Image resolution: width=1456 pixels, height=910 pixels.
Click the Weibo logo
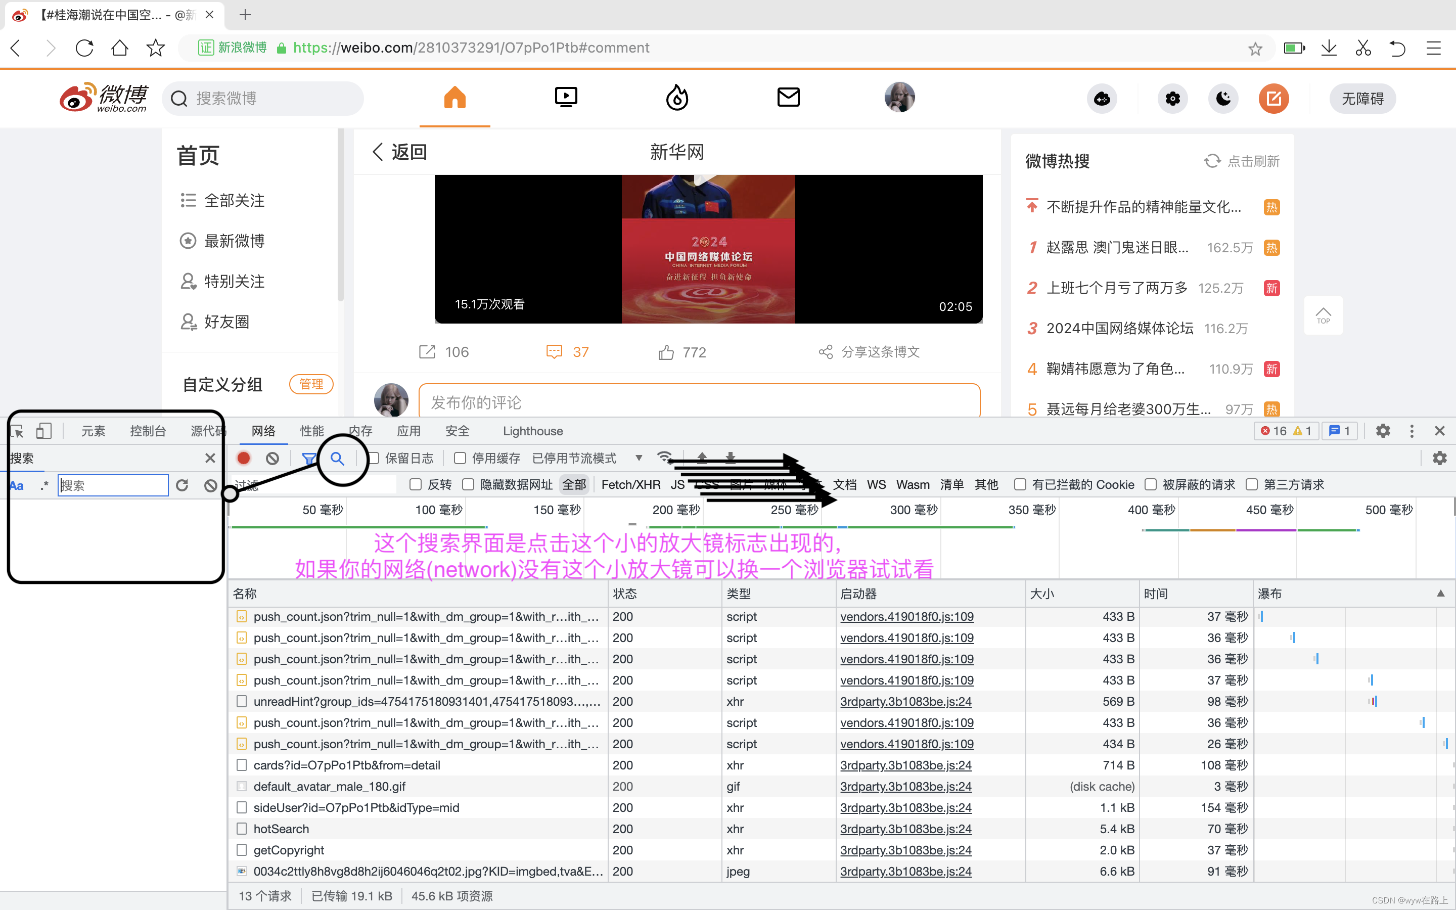104,98
